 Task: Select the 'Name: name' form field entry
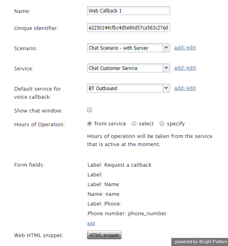coord(103,194)
